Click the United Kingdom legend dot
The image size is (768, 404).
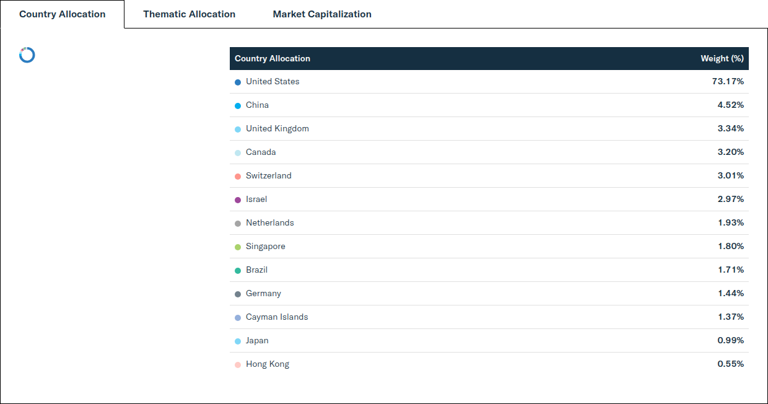pyautogui.click(x=238, y=130)
